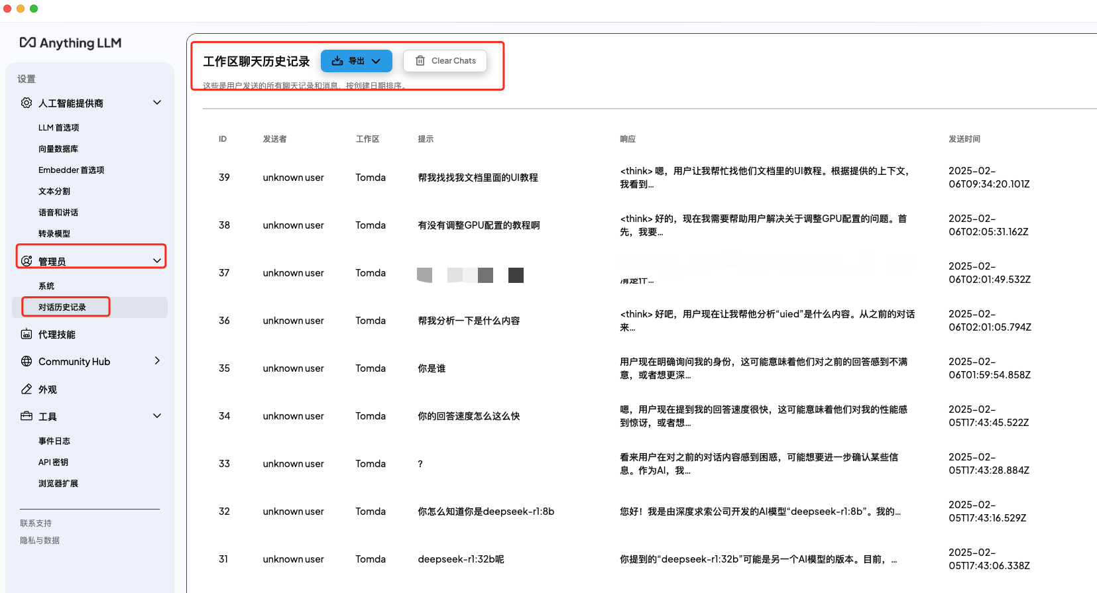Expand the Community Hub chevron
1097x593 pixels.
(157, 361)
